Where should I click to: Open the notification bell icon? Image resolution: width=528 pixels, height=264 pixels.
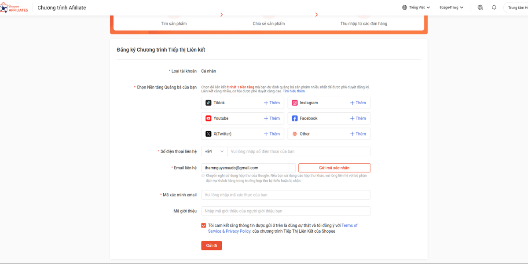pos(494,7)
